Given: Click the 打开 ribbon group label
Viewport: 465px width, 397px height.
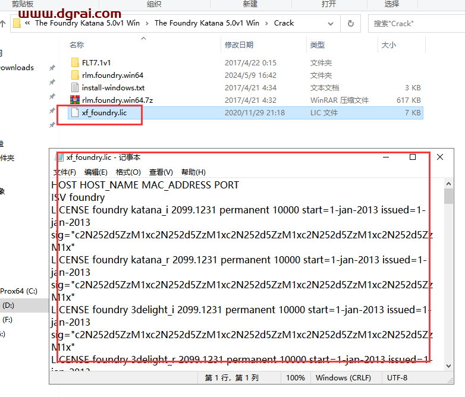Looking at the screenshot, I should point(329,4).
